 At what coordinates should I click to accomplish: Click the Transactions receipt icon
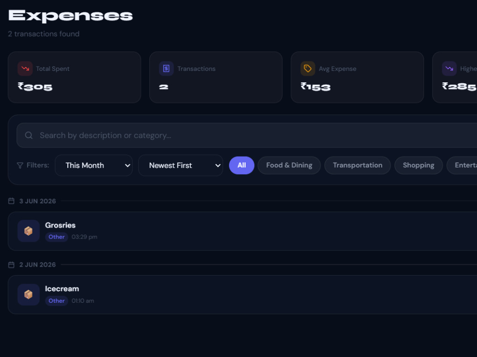166,69
